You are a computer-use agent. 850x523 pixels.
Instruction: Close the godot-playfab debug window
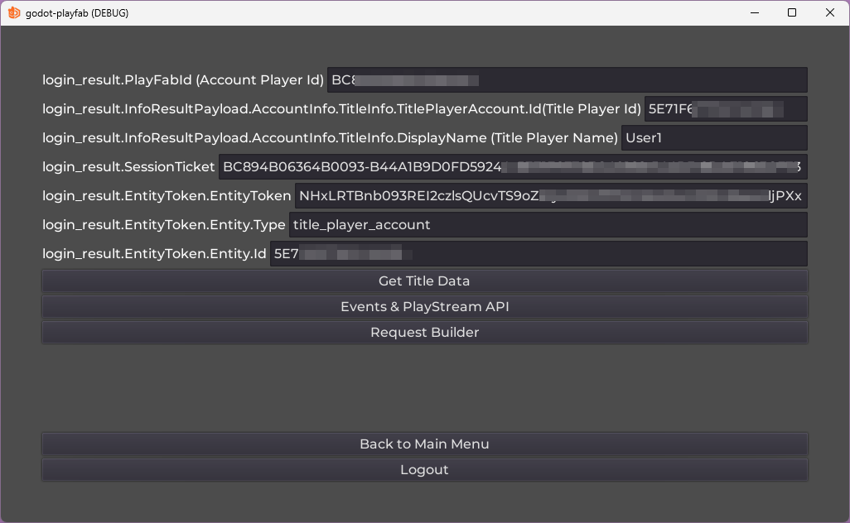[x=830, y=12]
